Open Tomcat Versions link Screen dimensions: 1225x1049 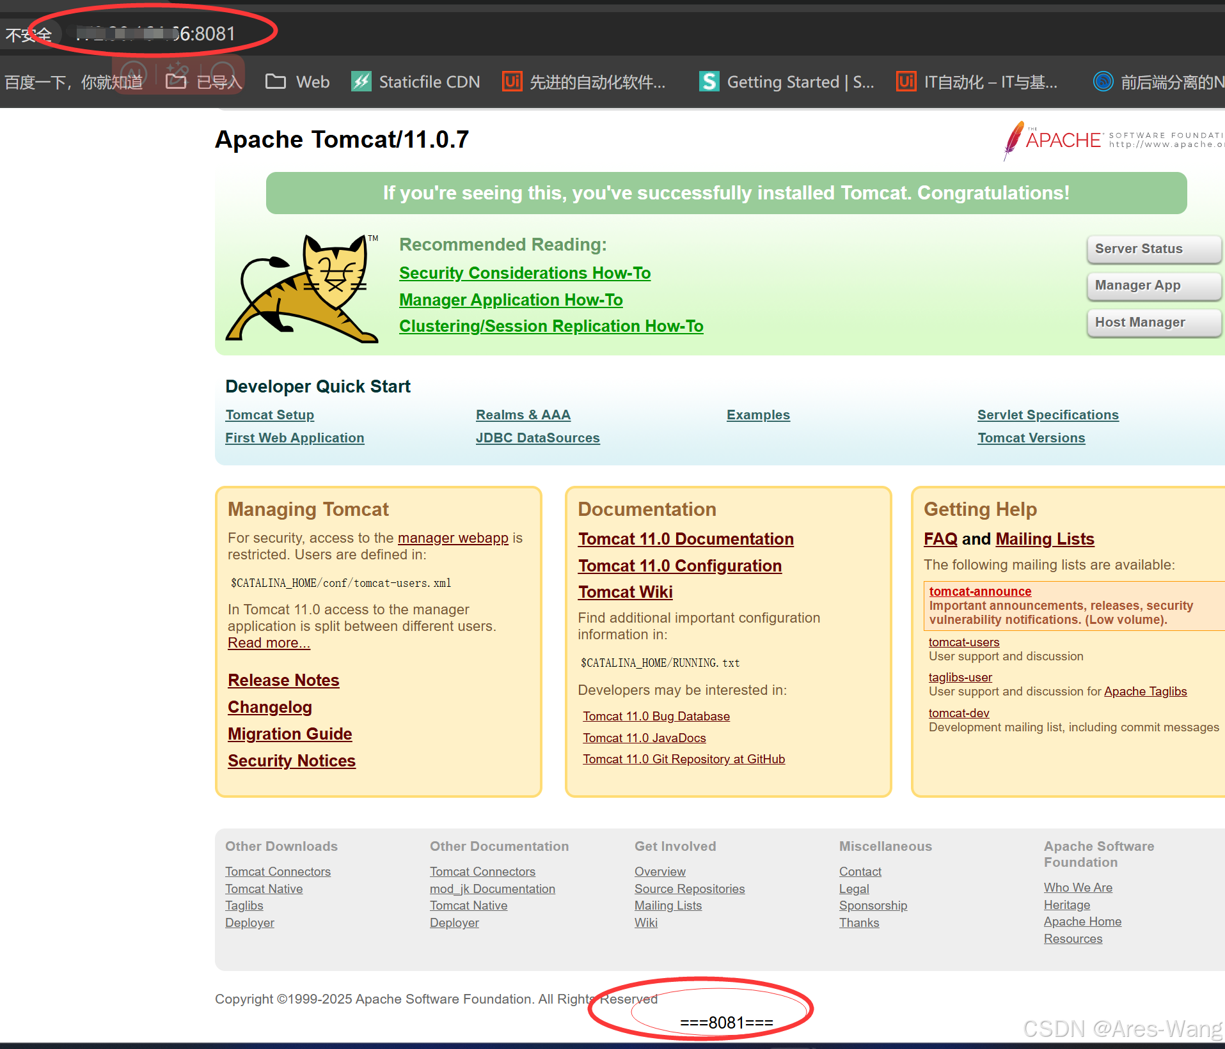pos(1031,438)
